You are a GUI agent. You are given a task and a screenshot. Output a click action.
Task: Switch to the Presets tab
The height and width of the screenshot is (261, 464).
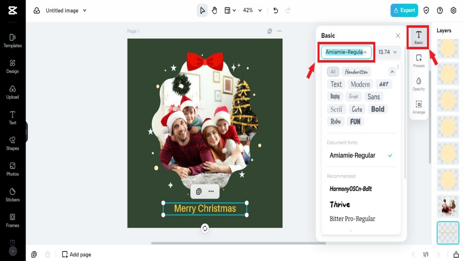click(x=419, y=60)
